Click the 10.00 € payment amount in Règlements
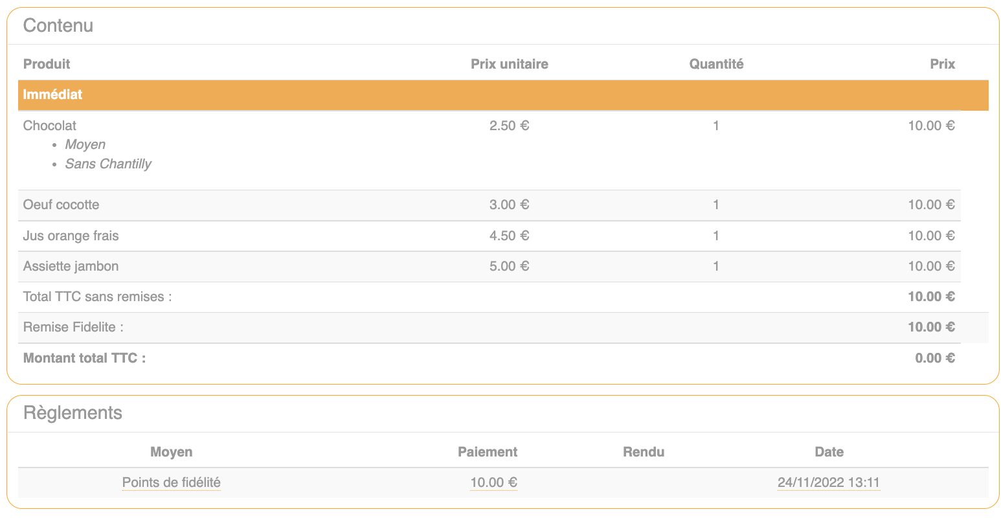Screen dimensions: 1001x518 [x=493, y=482]
